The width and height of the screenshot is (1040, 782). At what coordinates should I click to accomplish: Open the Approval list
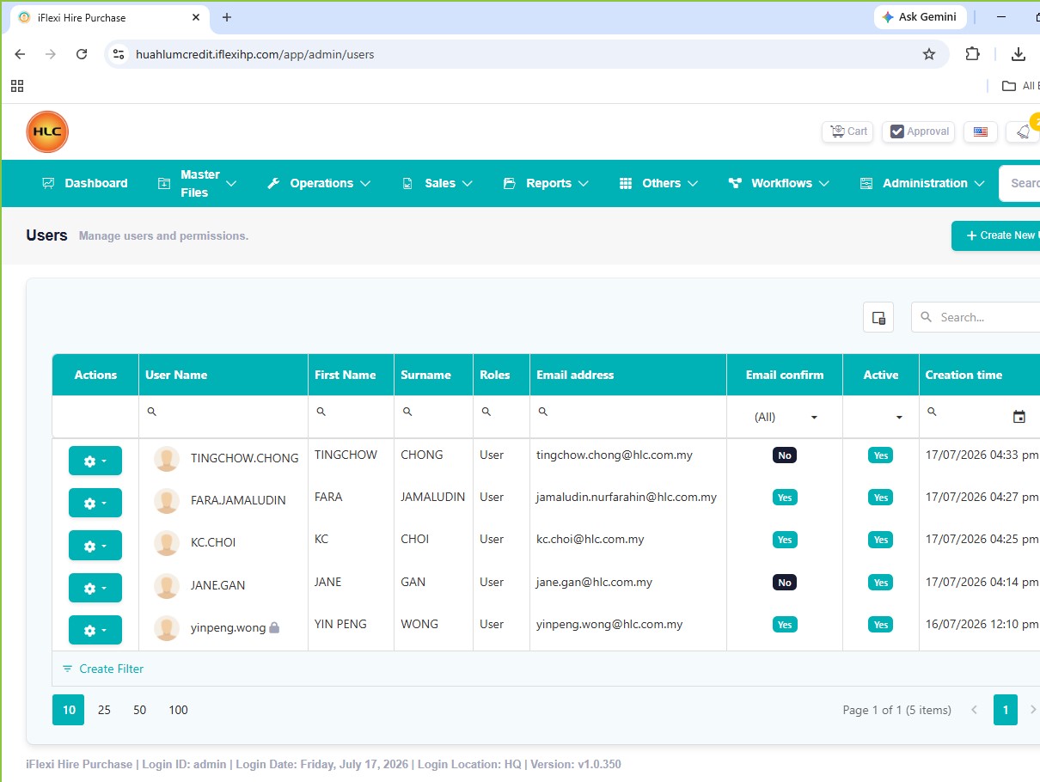pyautogui.click(x=919, y=131)
